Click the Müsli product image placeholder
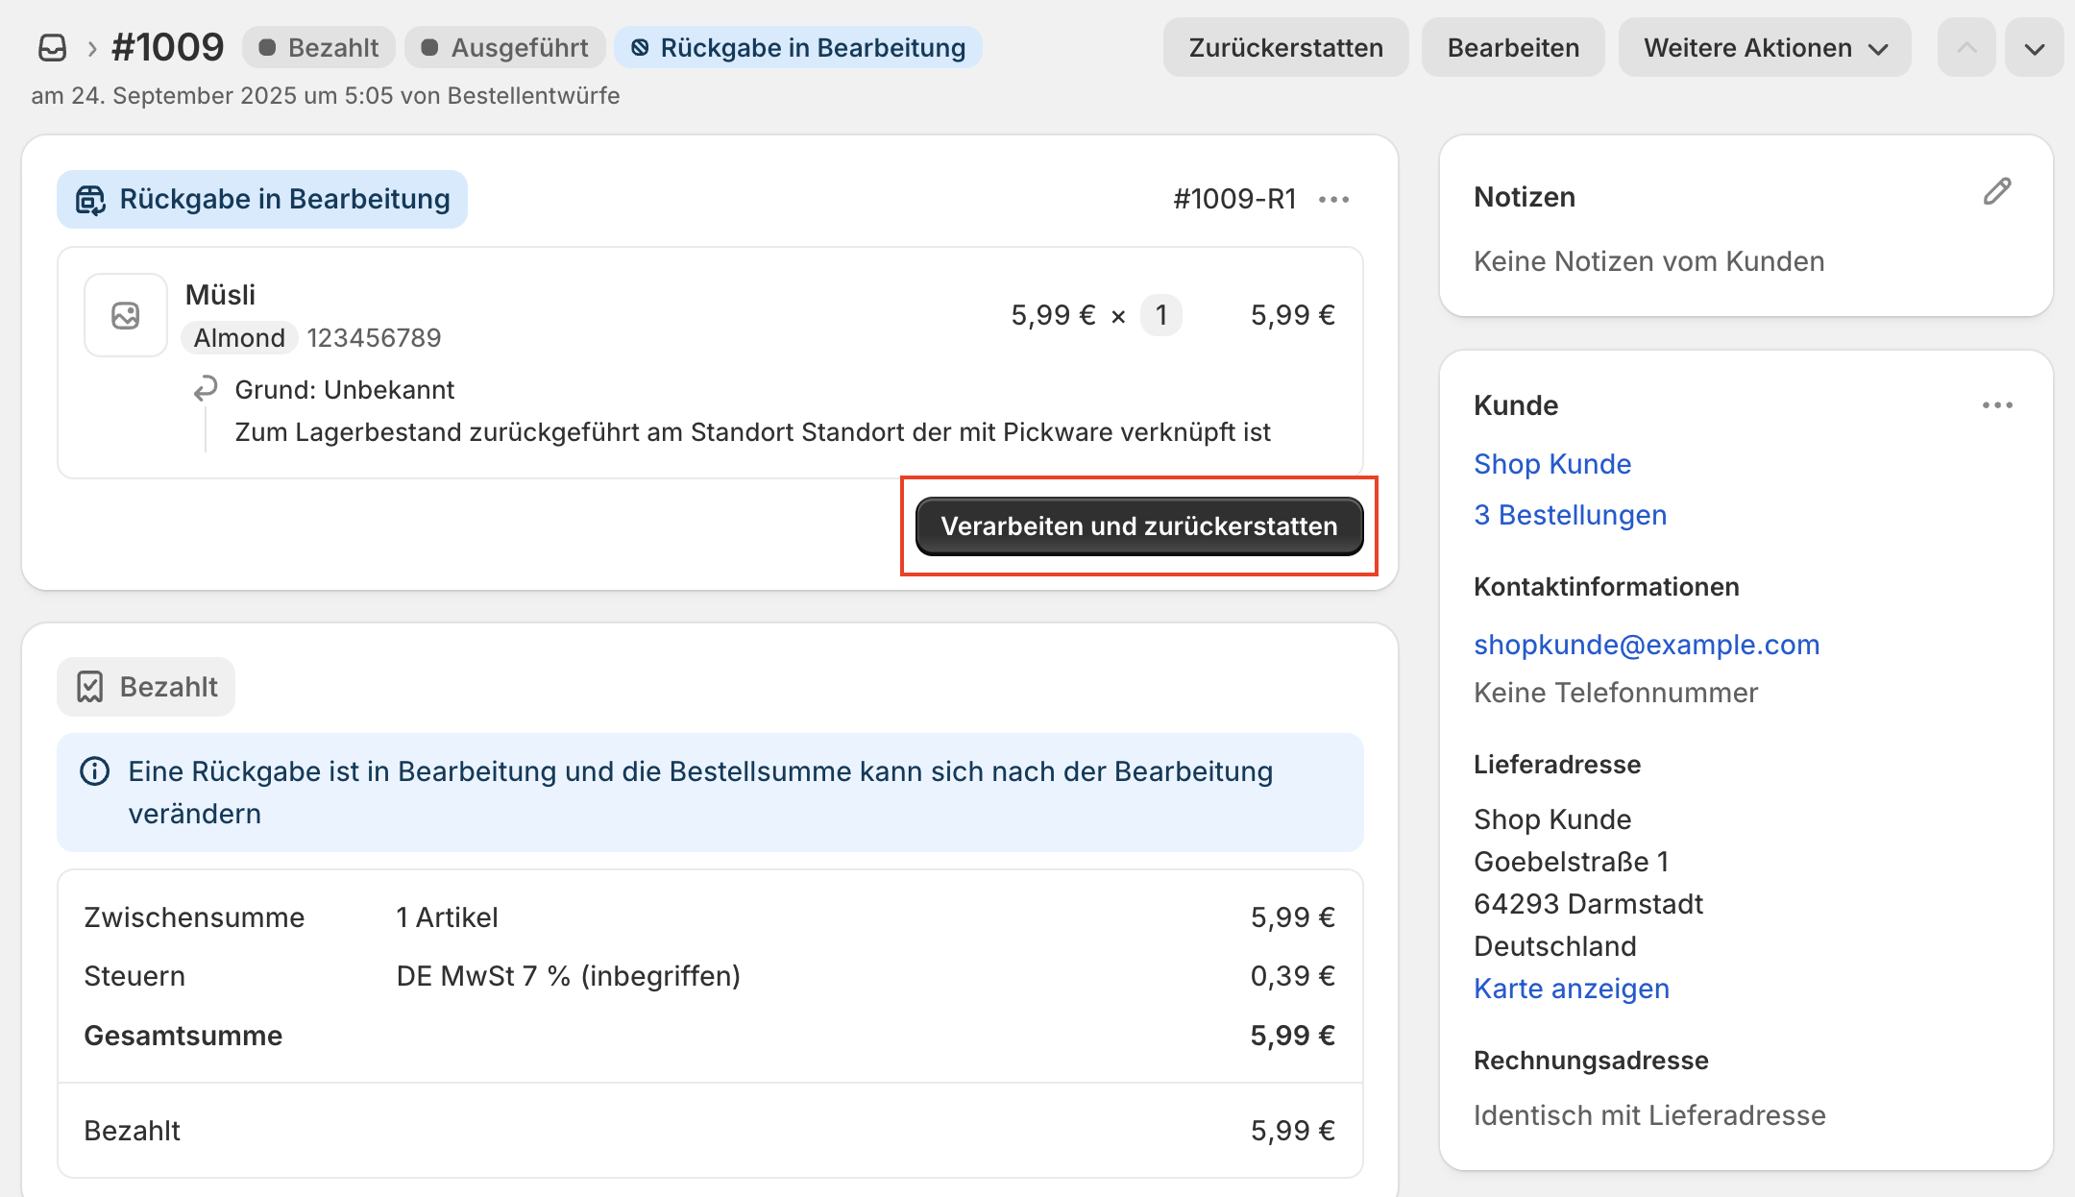This screenshot has height=1197, width=2075. click(x=126, y=315)
